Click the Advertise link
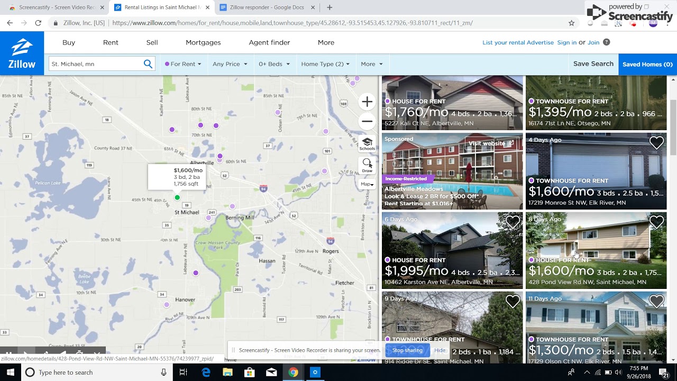The image size is (677, 381). (539, 42)
